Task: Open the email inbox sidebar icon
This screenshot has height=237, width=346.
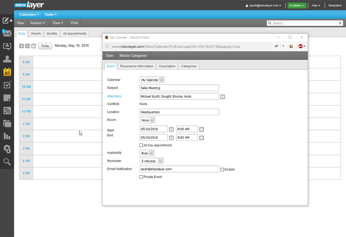Action: pyautogui.click(x=7, y=33)
